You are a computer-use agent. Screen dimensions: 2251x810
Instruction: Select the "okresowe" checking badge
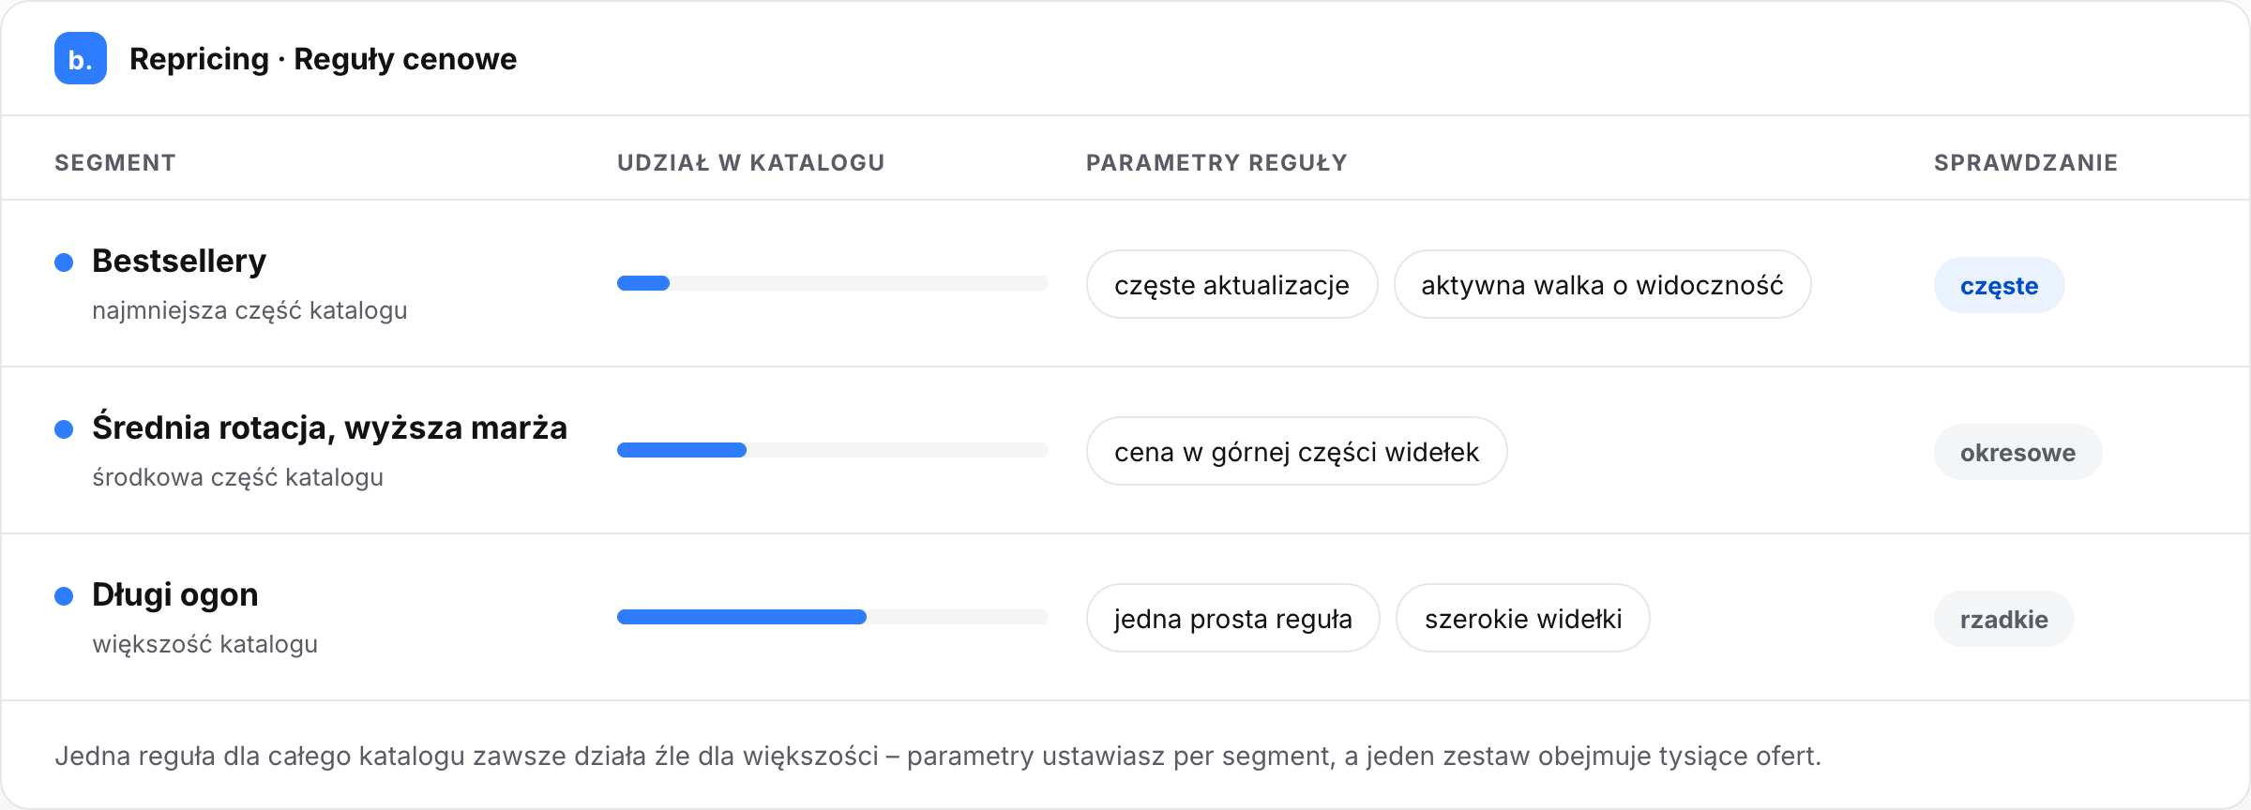(2017, 453)
